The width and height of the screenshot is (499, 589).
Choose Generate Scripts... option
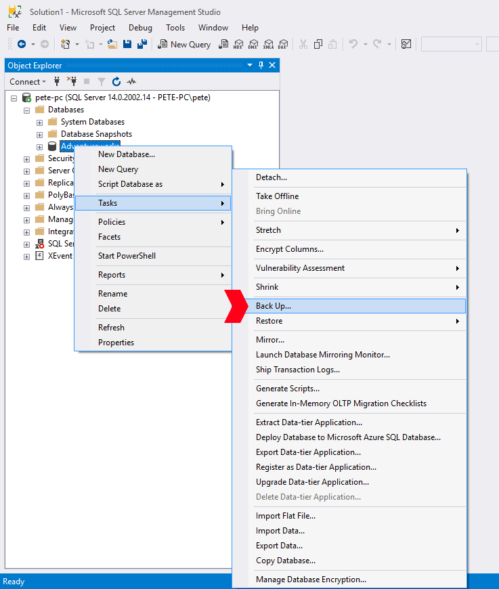click(349, 389)
